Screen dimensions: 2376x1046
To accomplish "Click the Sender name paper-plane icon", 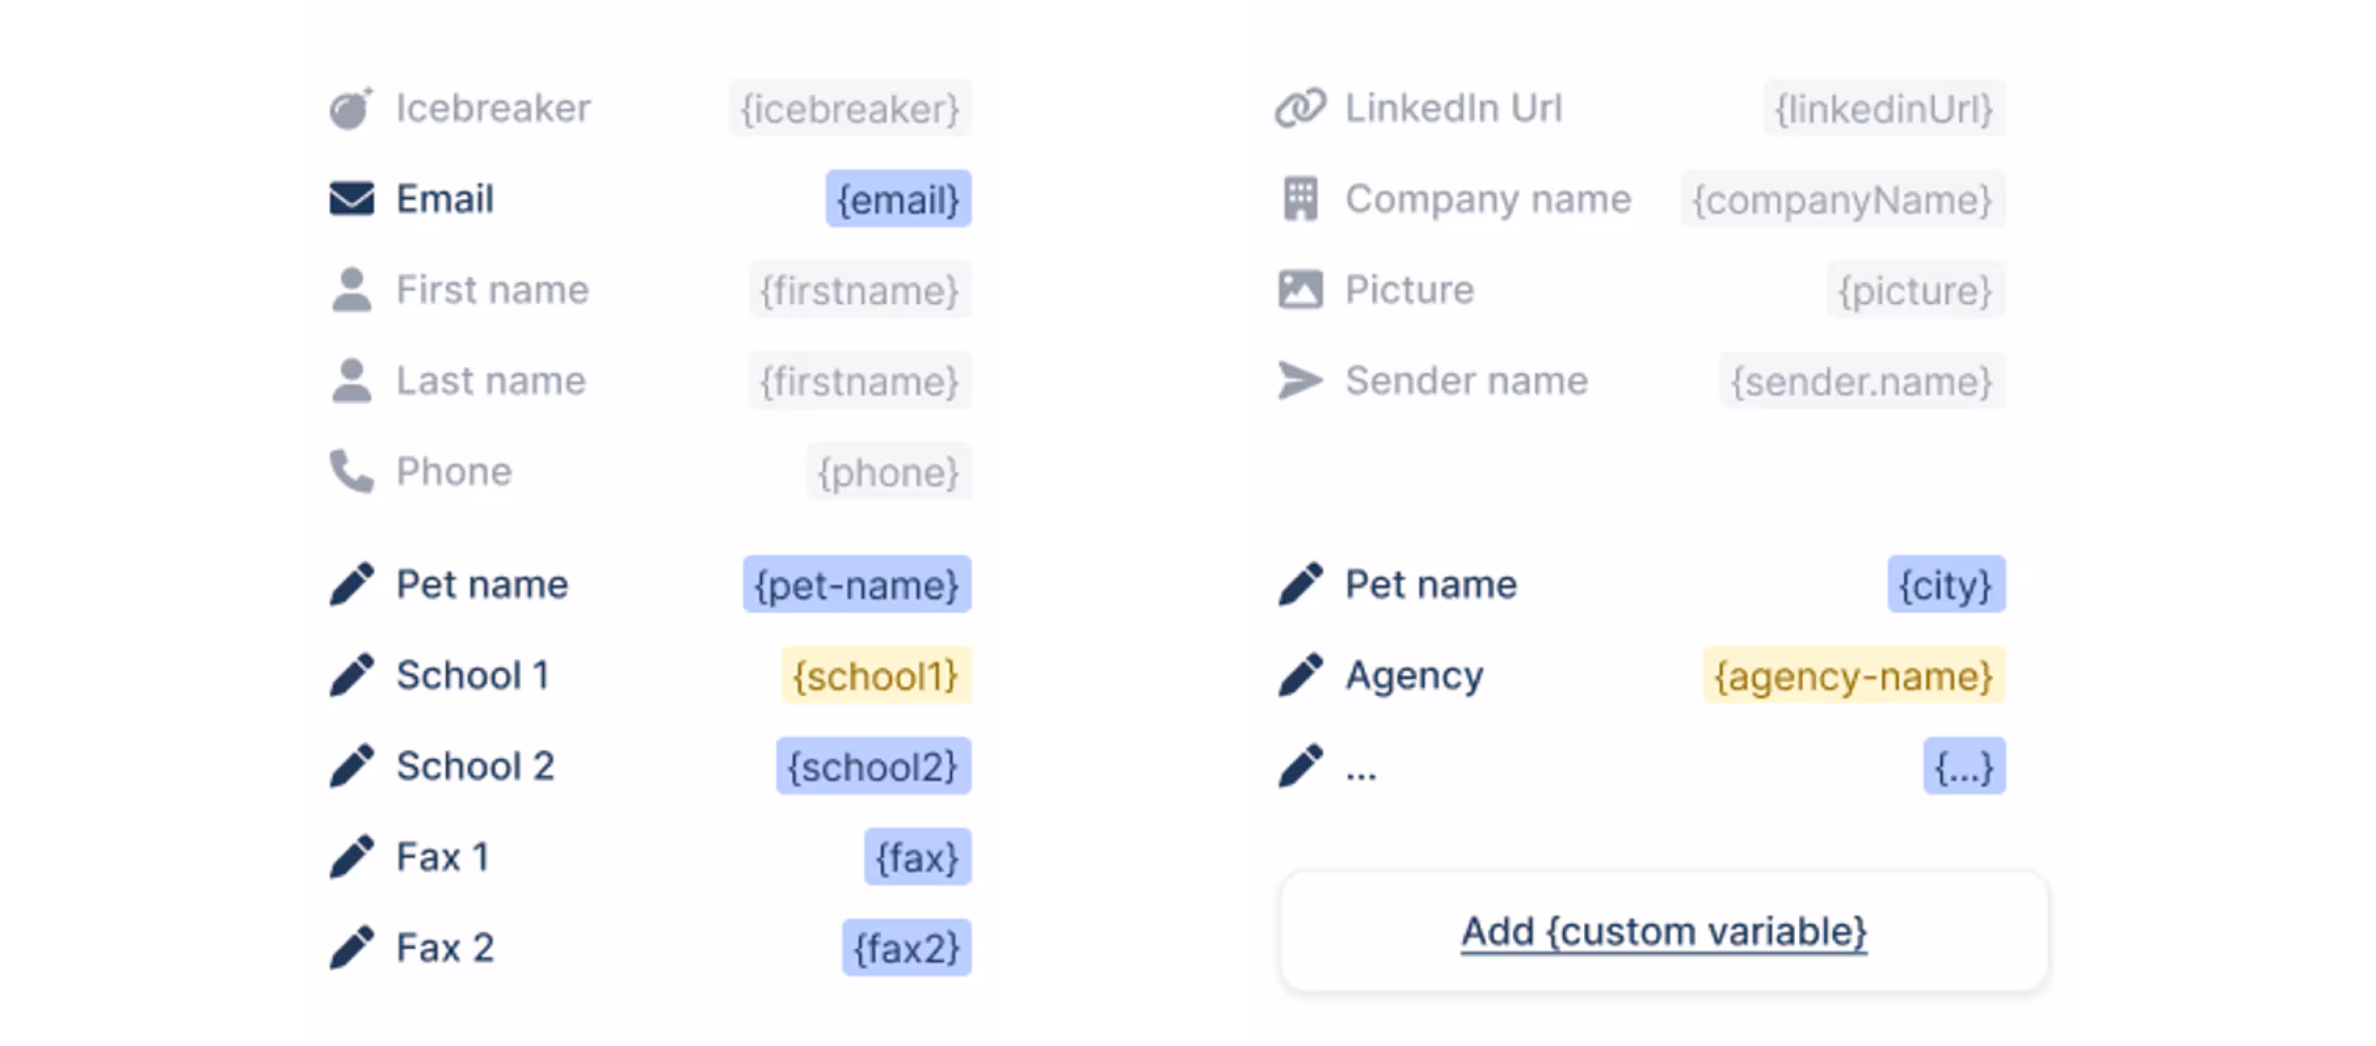I will click(1301, 380).
